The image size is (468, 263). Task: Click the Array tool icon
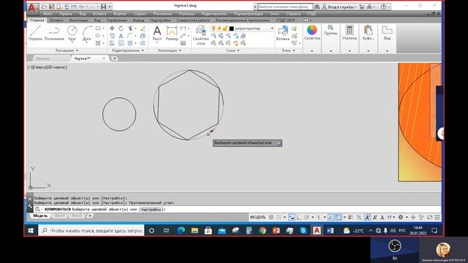[130, 43]
